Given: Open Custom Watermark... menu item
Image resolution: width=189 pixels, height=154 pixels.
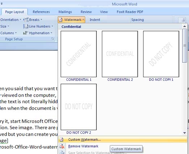Looking at the screenshot, I should [123, 140].
